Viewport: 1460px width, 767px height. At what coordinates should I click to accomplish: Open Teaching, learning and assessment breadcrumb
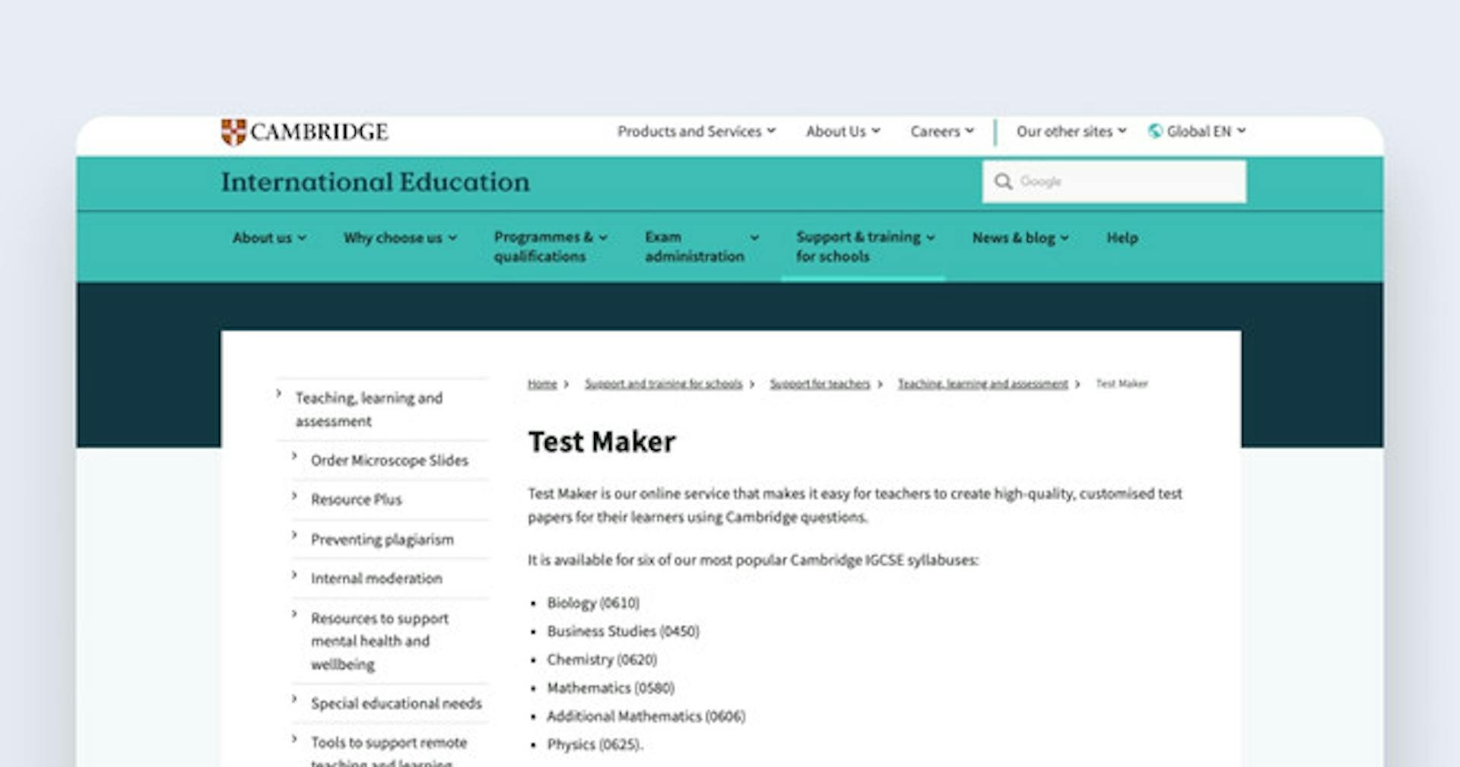point(982,384)
